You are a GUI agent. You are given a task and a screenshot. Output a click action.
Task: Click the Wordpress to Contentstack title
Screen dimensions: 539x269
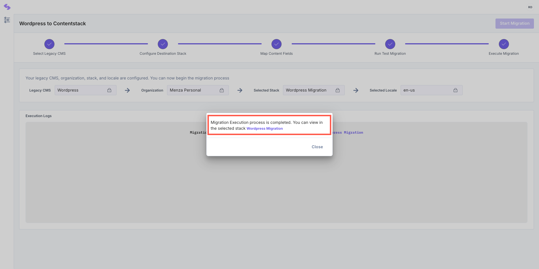(x=52, y=24)
